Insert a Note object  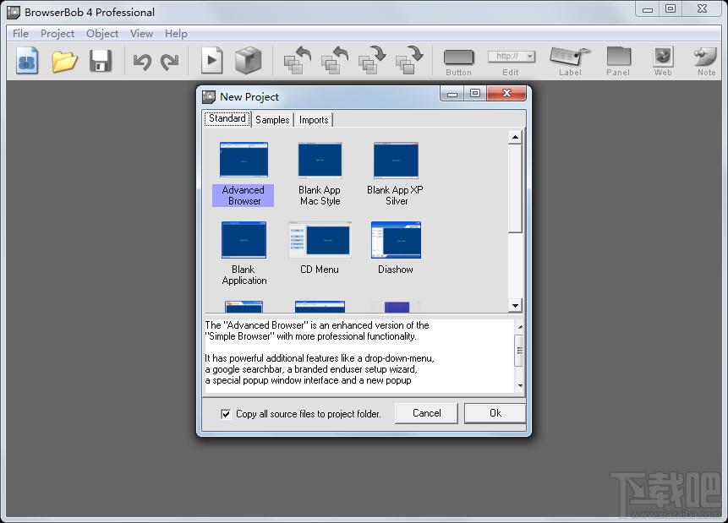tap(706, 62)
